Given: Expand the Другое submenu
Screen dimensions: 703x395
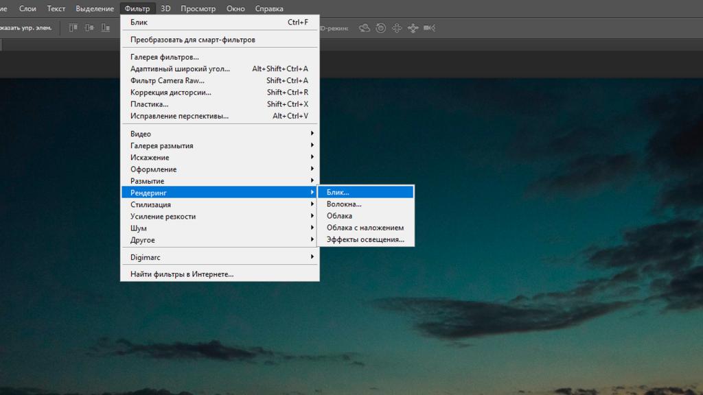Looking at the screenshot, I should point(220,240).
